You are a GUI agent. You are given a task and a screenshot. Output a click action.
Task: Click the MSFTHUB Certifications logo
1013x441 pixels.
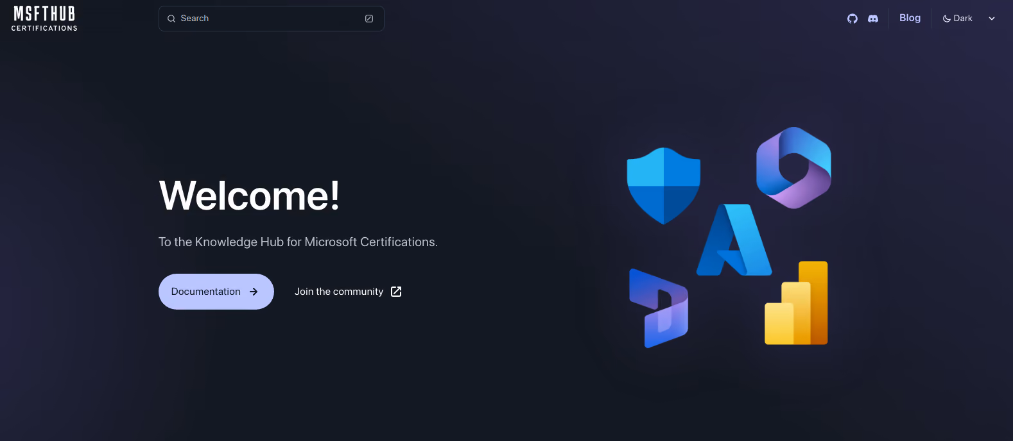point(44,19)
